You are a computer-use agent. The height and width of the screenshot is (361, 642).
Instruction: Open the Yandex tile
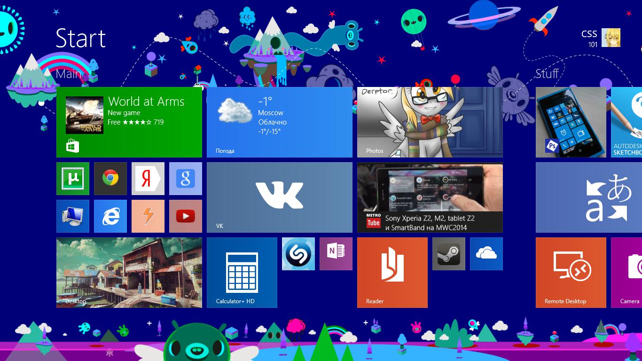tap(148, 179)
